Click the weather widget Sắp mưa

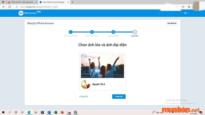(158, 112)
